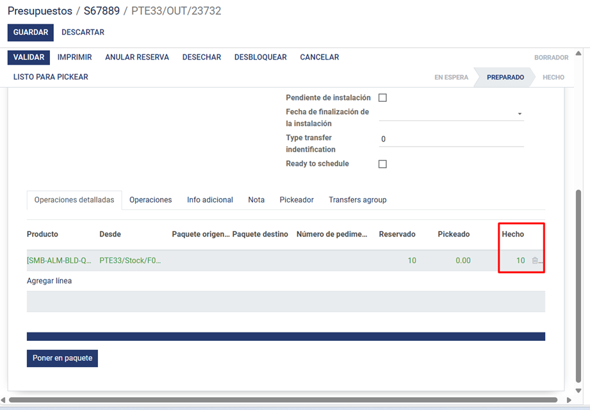The image size is (590, 410).
Task: Sort by the Reservado column header
Action: (x=397, y=234)
